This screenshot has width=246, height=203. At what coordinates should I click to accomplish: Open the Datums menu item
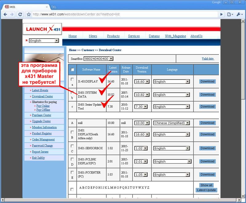(x=154, y=36)
